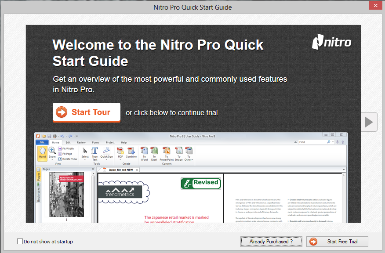Click the Start Tour button
This screenshot has width=385, height=253.
[x=87, y=112]
